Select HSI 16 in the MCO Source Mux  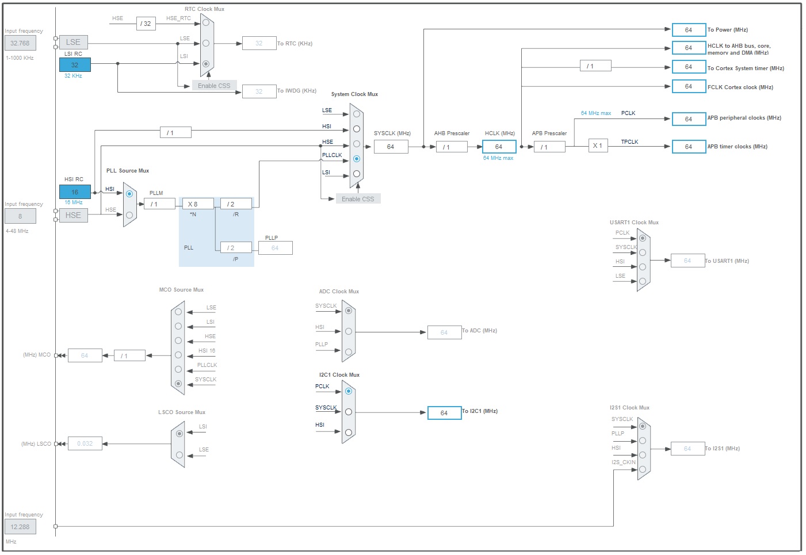click(178, 355)
